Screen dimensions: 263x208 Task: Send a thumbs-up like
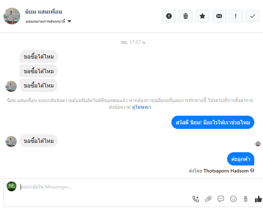tap(258, 199)
